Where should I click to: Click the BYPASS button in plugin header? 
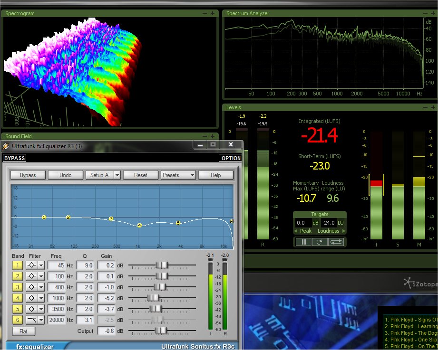pos(15,158)
